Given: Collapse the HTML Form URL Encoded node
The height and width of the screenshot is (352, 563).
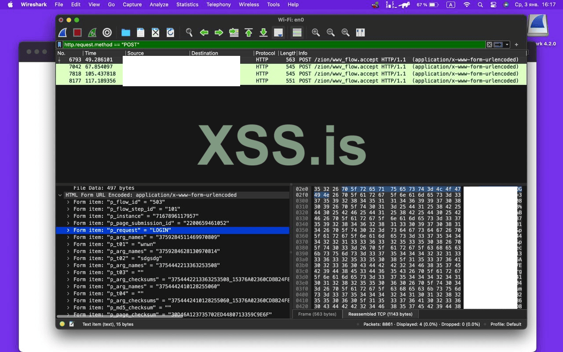Looking at the screenshot, I should 60,195.
